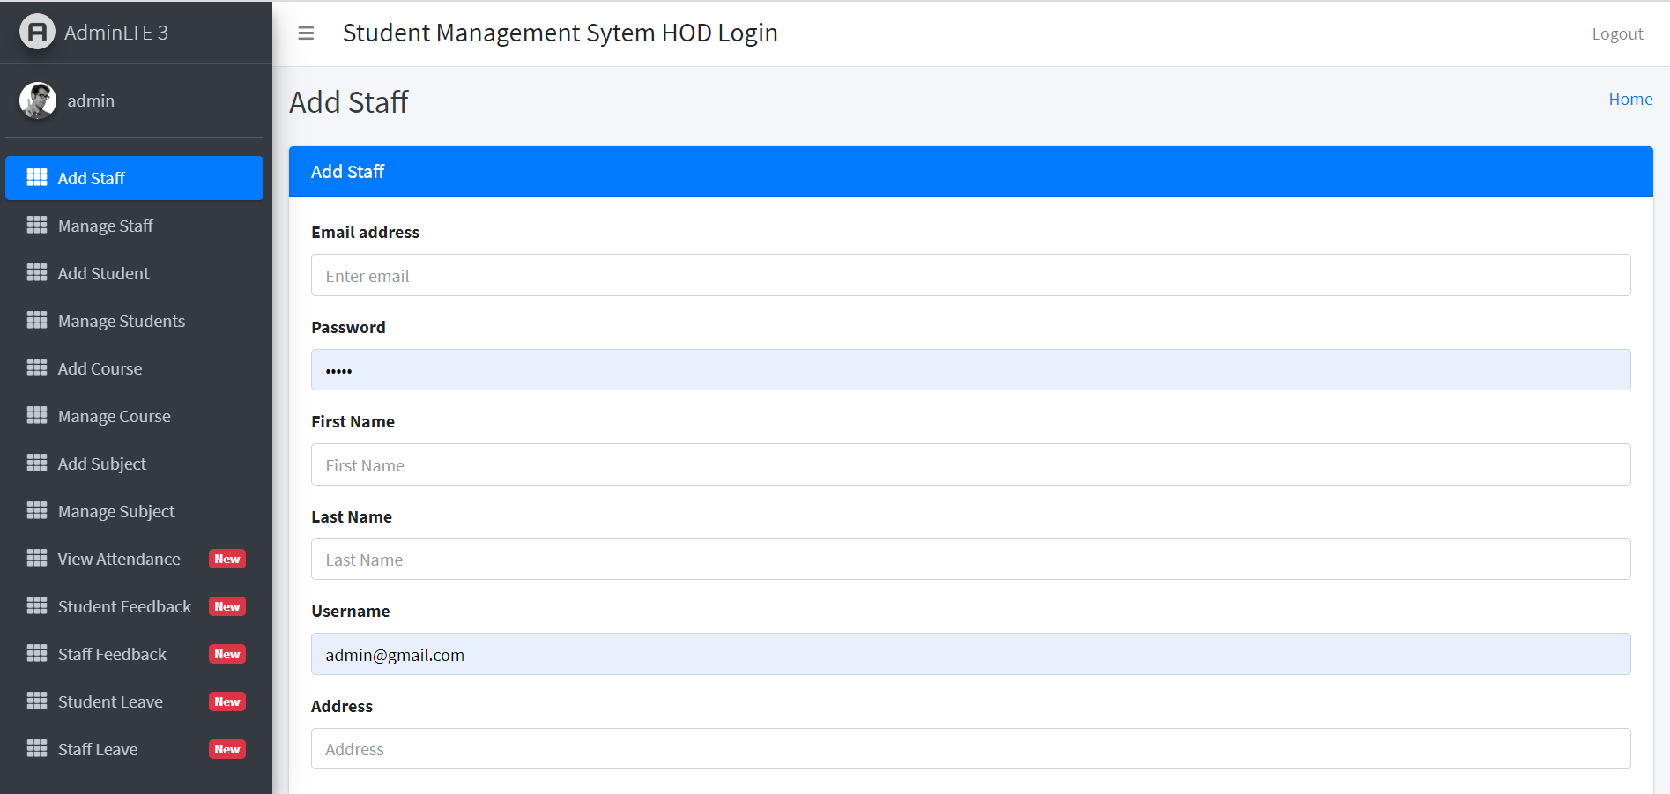
Task: Click the admin username link
Action: 91,100
